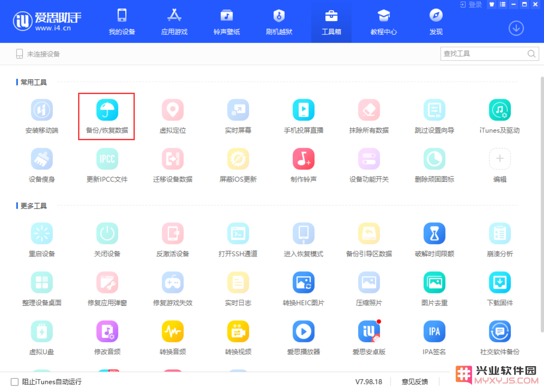Launch the 修改音频 tool
Image resolution: width=544 pixels, height=391 pixels.
[107, 337]
